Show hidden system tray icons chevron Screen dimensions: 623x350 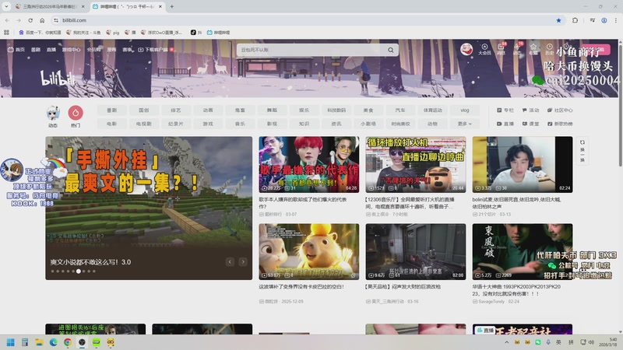click(507, 342)
